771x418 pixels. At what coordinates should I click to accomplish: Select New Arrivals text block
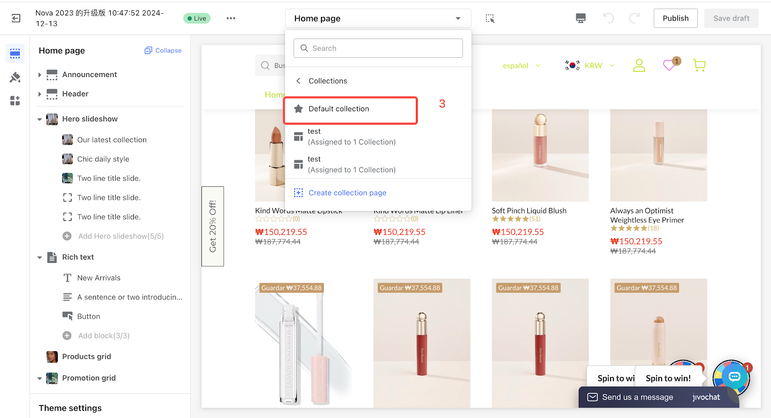pos(99,278)
